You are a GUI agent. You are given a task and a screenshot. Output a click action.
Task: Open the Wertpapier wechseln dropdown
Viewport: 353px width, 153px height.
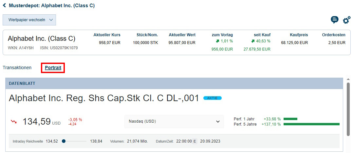point(29,20)
